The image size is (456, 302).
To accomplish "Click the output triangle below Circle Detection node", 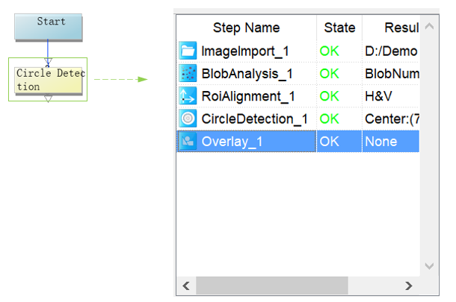I will coord(48,98).
